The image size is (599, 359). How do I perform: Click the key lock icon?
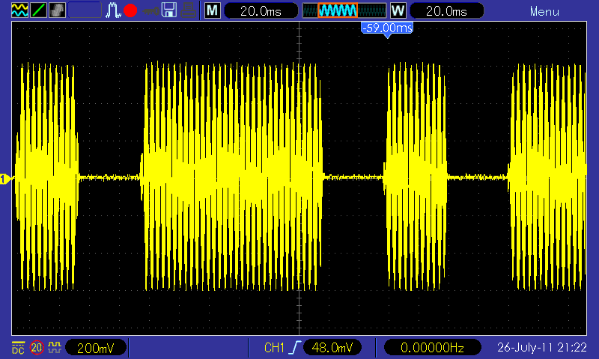click(150, 11)
